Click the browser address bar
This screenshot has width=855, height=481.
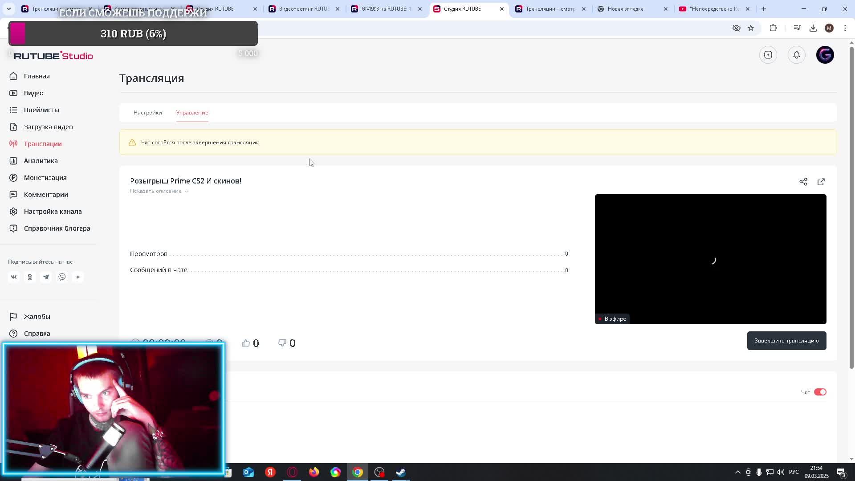(x=490, y=28)
